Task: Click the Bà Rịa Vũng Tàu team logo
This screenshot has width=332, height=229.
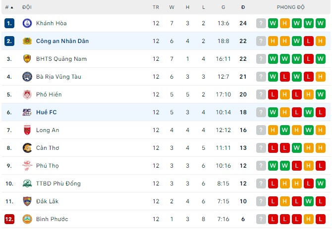Action: [27, 77]
